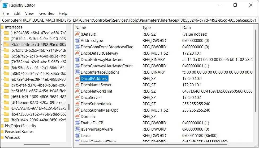Viewport: 259px width, 148px height.
Task: Click the string icon beside DhcpSubnetMaskOpt
Action: coord(77,110)
